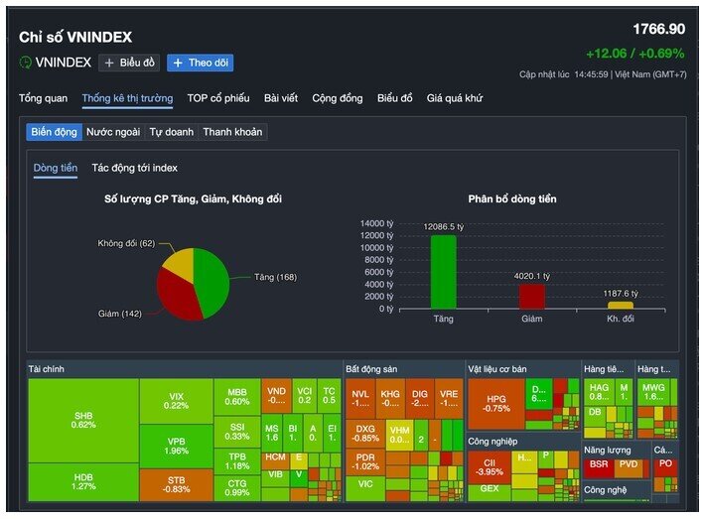Click VIB heatmap tile

pos(275,478)
